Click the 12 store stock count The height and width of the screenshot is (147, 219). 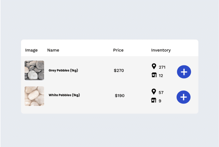(x=161, y=76)
